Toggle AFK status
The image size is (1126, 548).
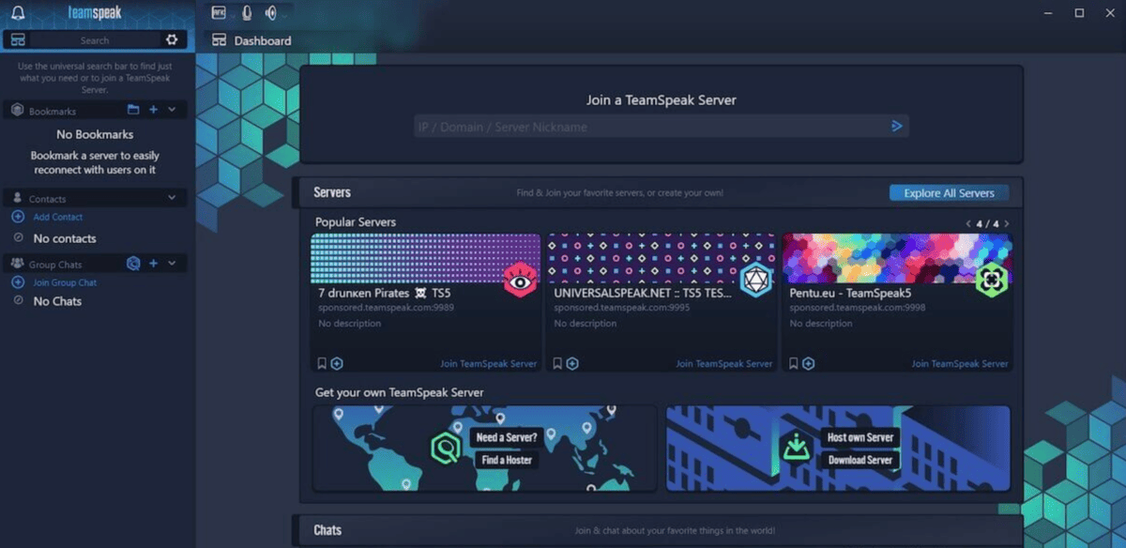[x=219, y=12]
